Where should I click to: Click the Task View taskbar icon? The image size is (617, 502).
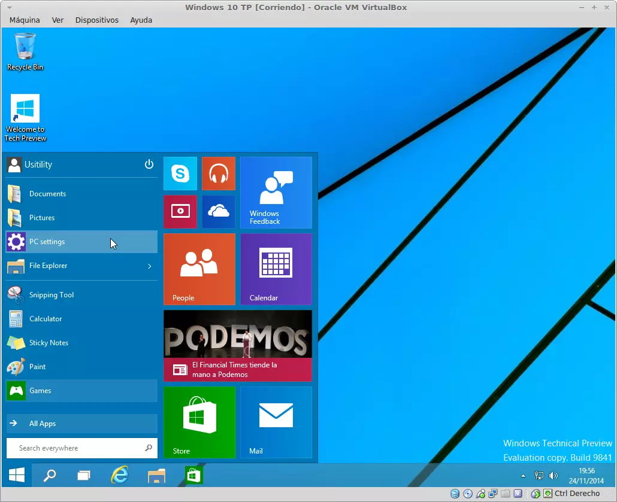(84, 476)
